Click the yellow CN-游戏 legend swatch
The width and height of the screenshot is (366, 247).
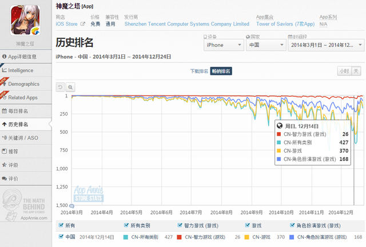(x=246, y=237)
